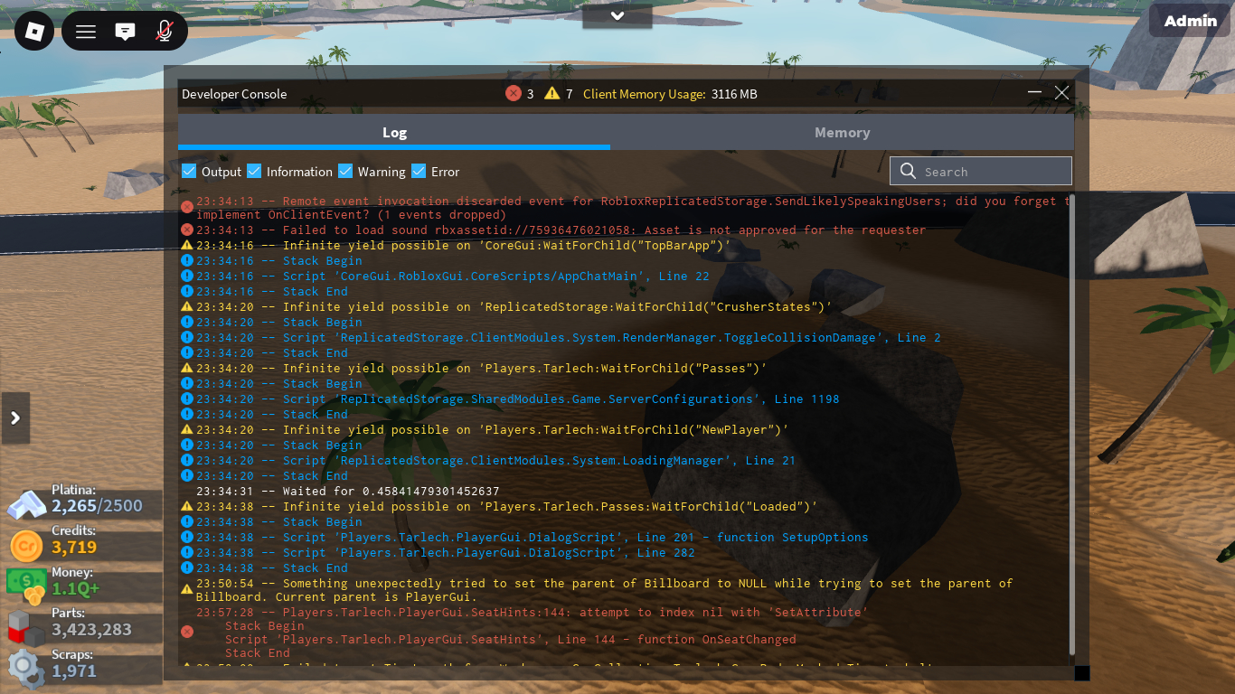Screen dimensions: 1235x694
Task: Select the Log tab
Action: 394,133
